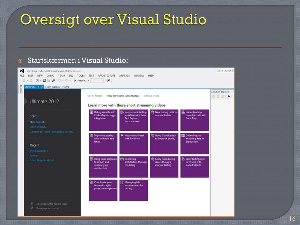Screen dimensions: 300x225
Task: Select the GET STARTED tab
Action: click(x=95, y=96)
